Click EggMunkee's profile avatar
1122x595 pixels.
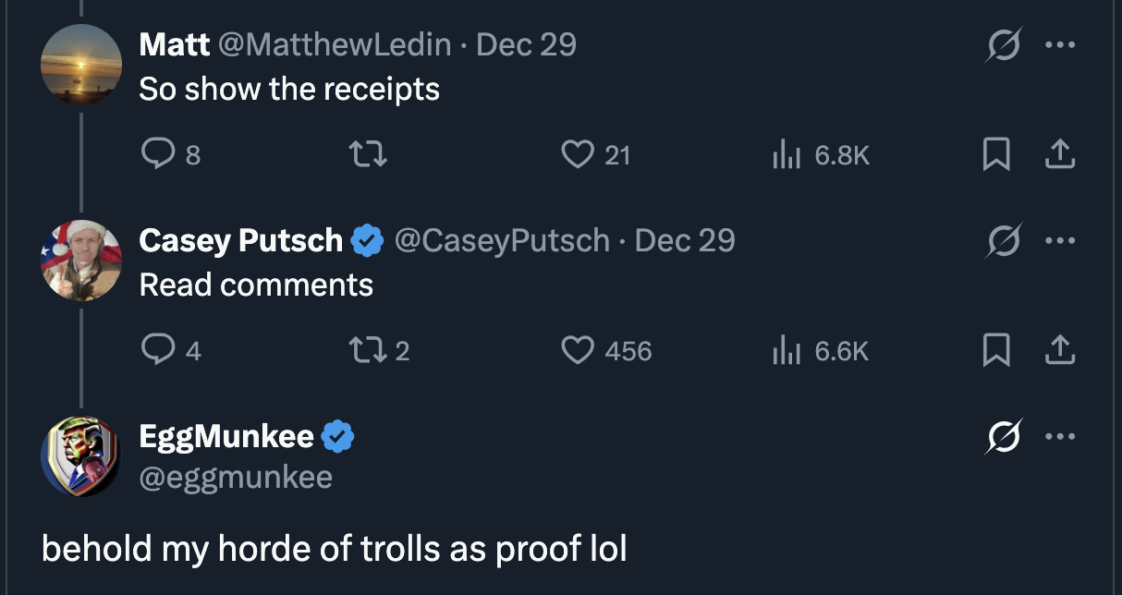click(81, 455)
